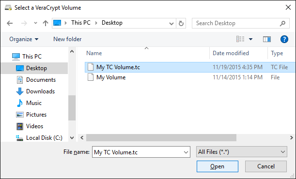Expand the view options dropdown arrow
This screenshot has height=179, width=296.
pyautogui.click(x=250, y=39)
